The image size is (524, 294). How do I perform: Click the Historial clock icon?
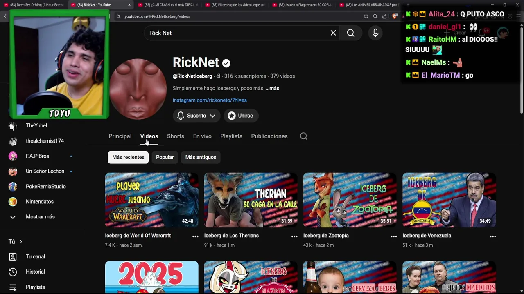click(x=13, y=272)
